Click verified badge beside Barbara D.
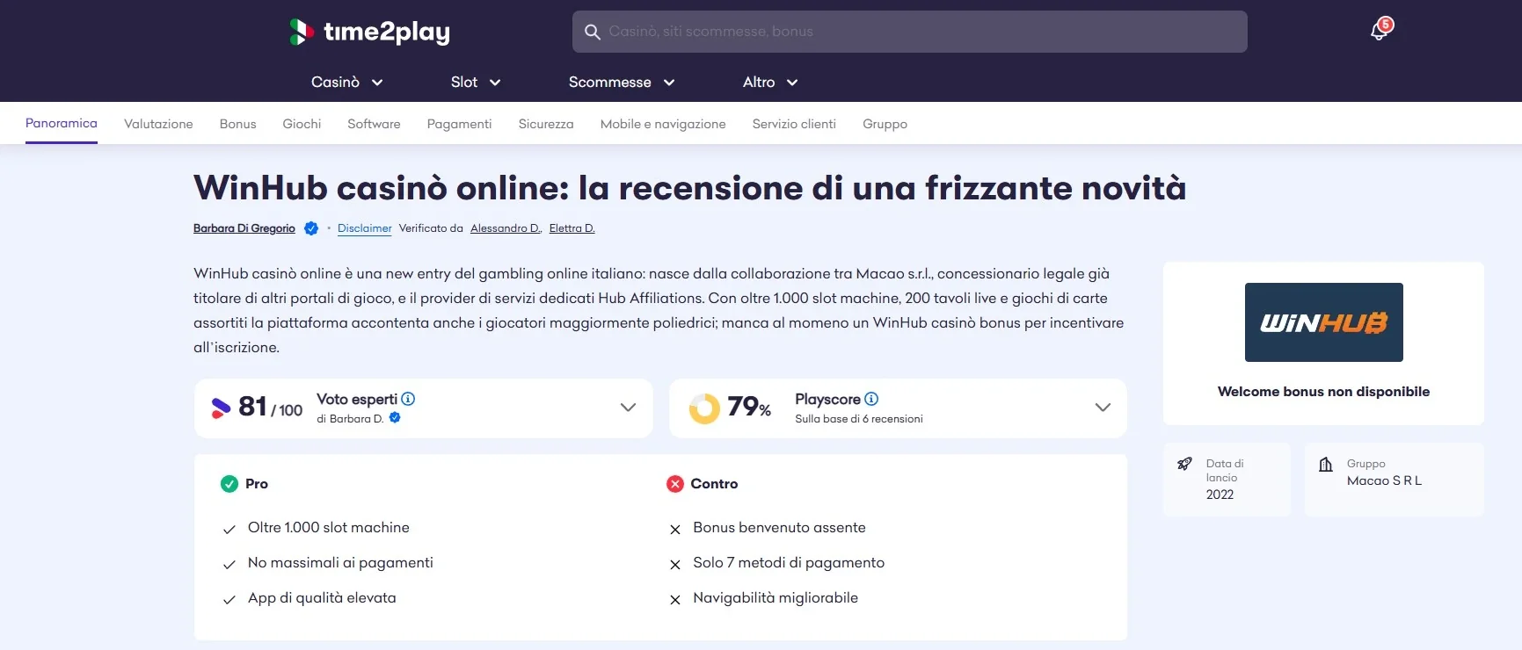1522x650 pixels. click(395, 418)
